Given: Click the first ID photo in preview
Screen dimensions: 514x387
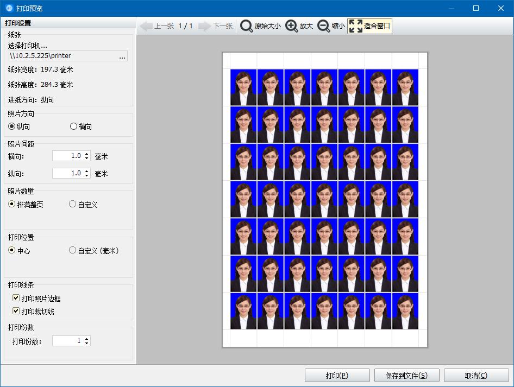Looking at the screenshot, I should 243,87.
